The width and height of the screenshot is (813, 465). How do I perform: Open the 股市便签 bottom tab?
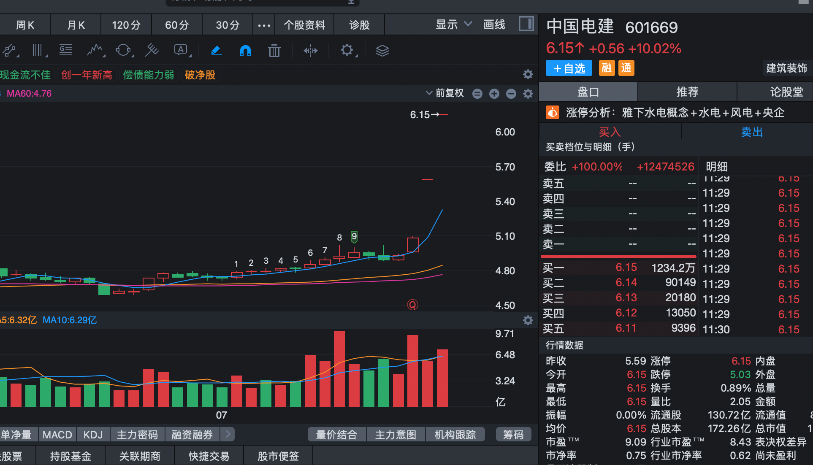[x=278, y=456]
